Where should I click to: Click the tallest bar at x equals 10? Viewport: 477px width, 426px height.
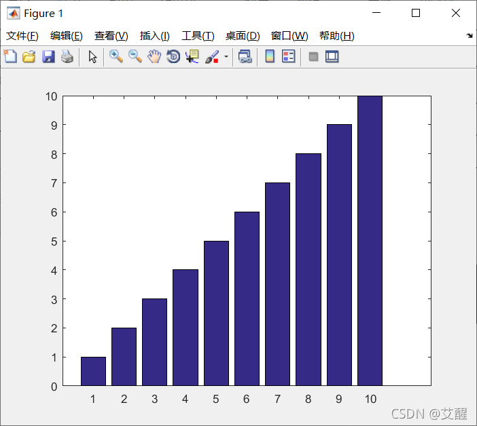[370, 241]
